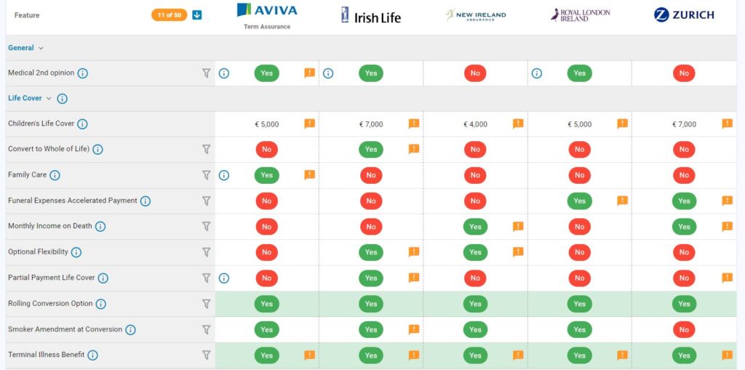Select the Zurich column header logo
This screenshot has width=745, height=370.
(x=684, y=15)
